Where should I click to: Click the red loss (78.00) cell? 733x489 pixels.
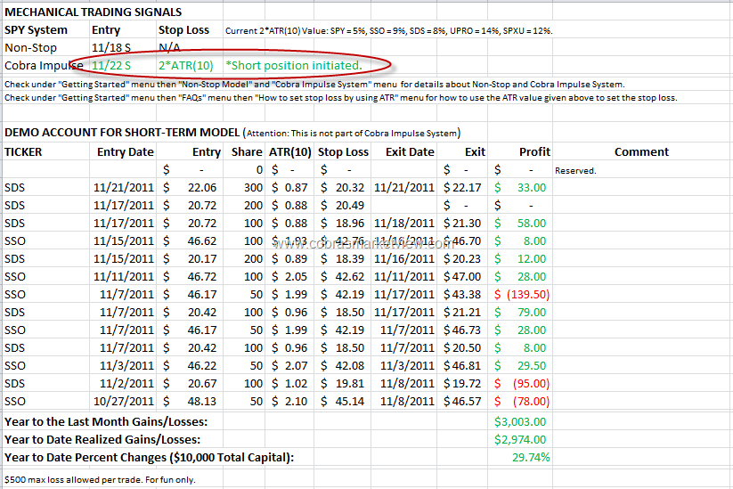[522, 401]
